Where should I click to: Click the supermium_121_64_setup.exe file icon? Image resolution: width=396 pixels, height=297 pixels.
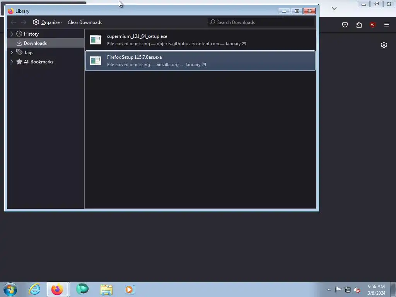(x=96, y=40)
